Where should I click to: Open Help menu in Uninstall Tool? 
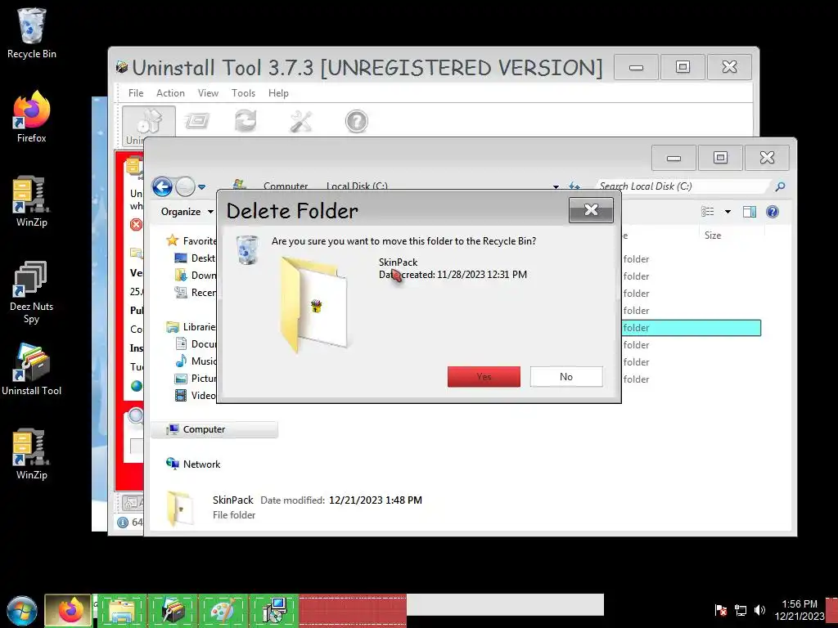coord(278,93)
